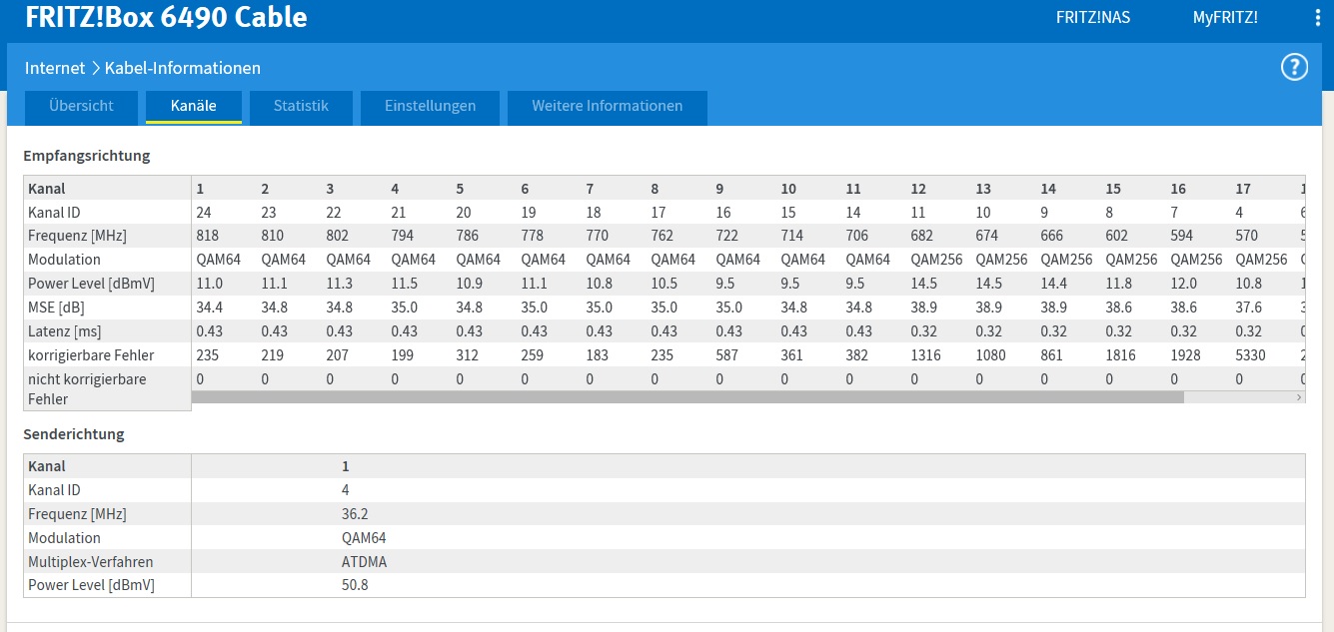Click Power Level value 10.9
Viewport: 1334px width, 632px height.
point(470,285)
